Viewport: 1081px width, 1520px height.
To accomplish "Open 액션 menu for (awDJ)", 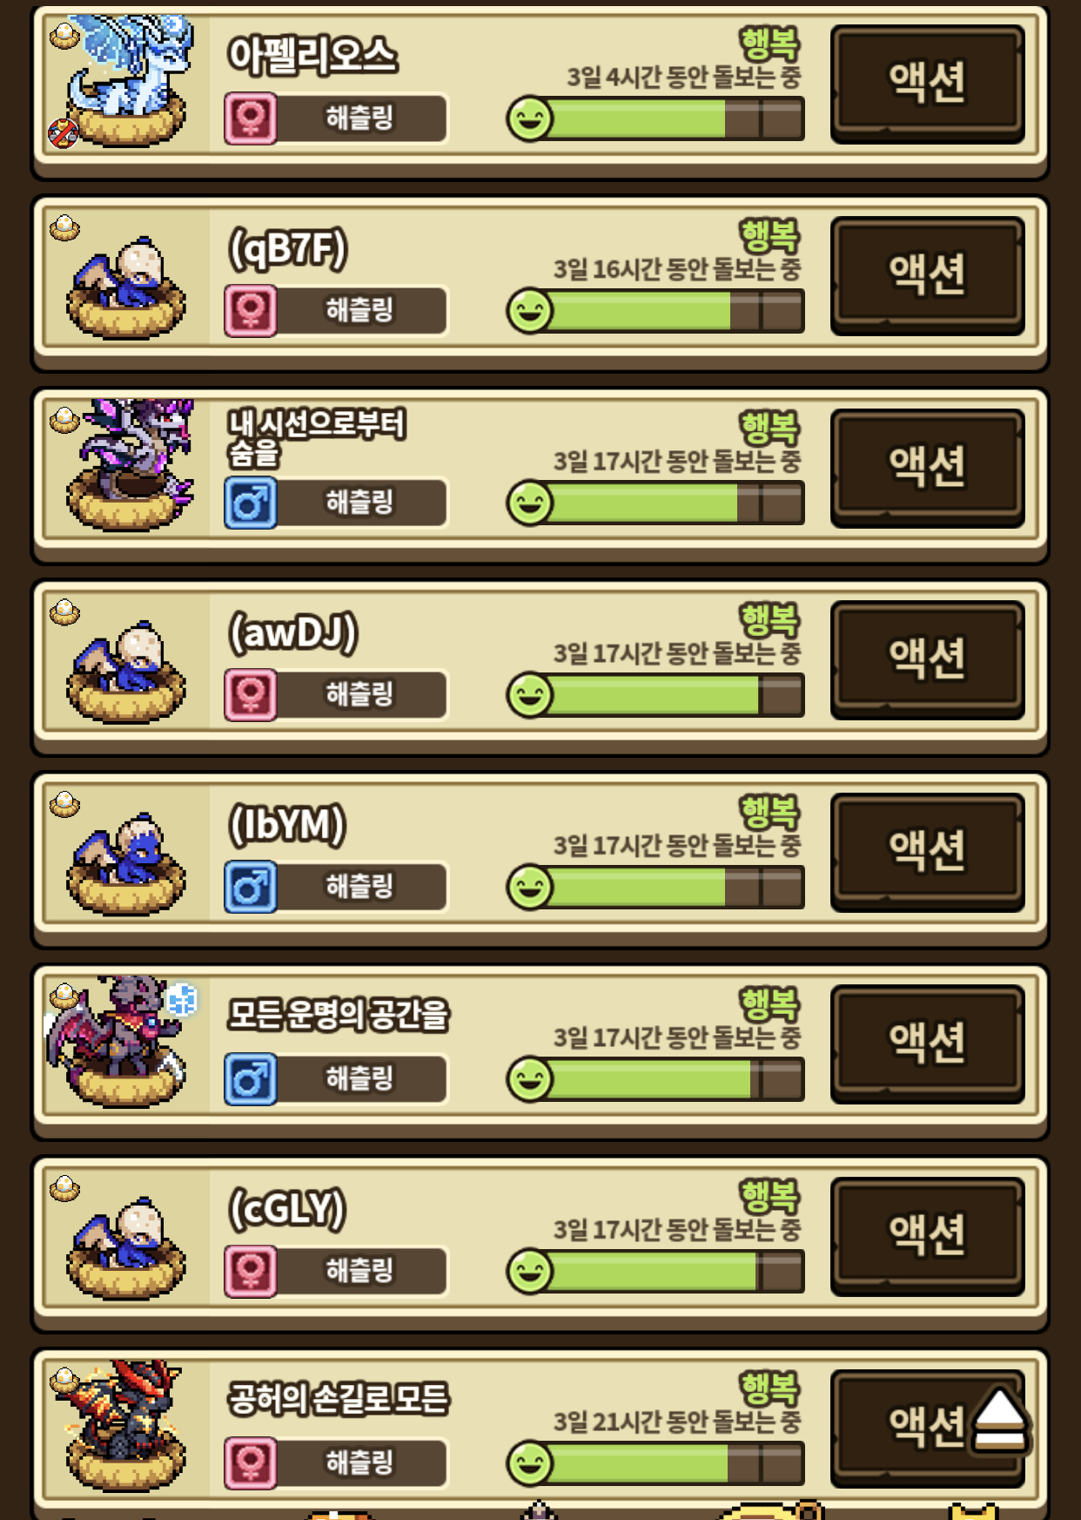I will click(927, 659).
